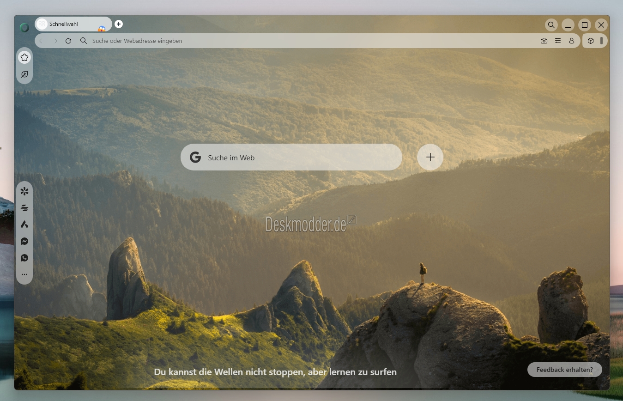The image size is (623, 401).
Task: Click the Google G logo in search box
Action: 195,158
